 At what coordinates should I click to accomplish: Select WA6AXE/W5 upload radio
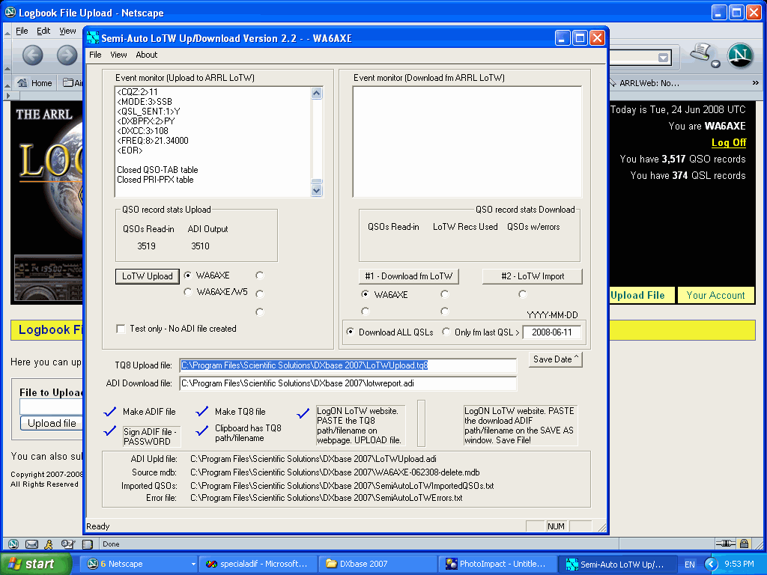point(188,292)
